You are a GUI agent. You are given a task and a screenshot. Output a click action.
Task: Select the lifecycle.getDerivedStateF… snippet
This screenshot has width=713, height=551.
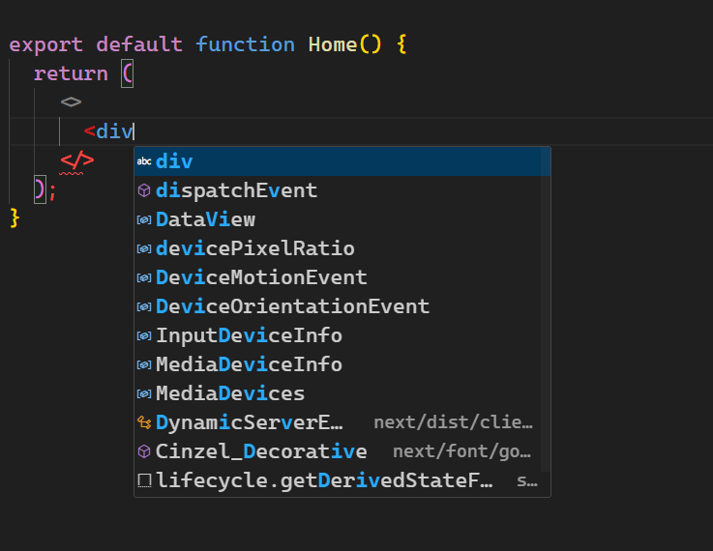(342, 481)
